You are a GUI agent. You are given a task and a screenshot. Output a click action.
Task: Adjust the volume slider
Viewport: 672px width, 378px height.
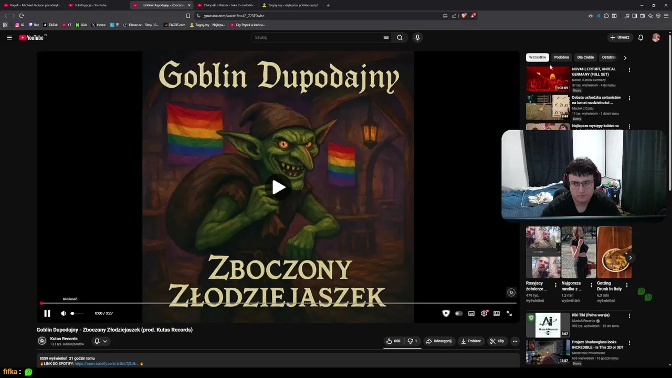77,313
